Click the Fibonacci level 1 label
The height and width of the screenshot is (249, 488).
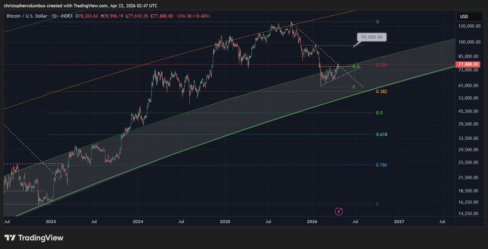pos(377,204)
